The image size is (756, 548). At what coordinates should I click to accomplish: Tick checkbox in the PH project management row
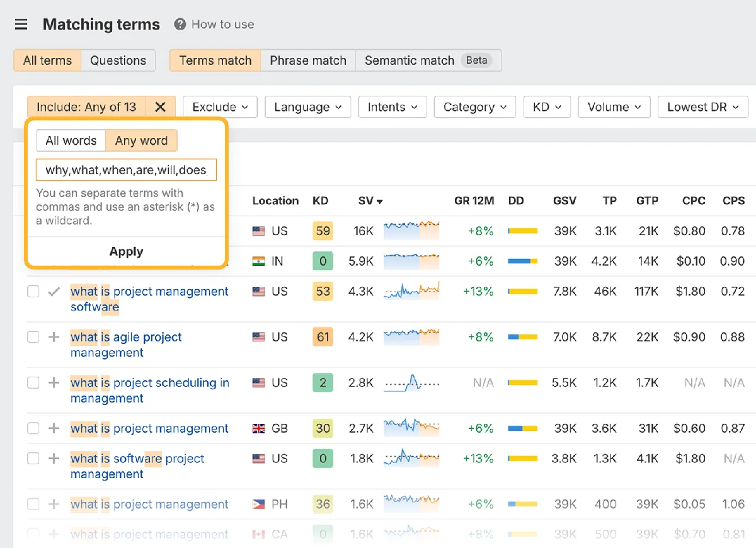[33, 504]
